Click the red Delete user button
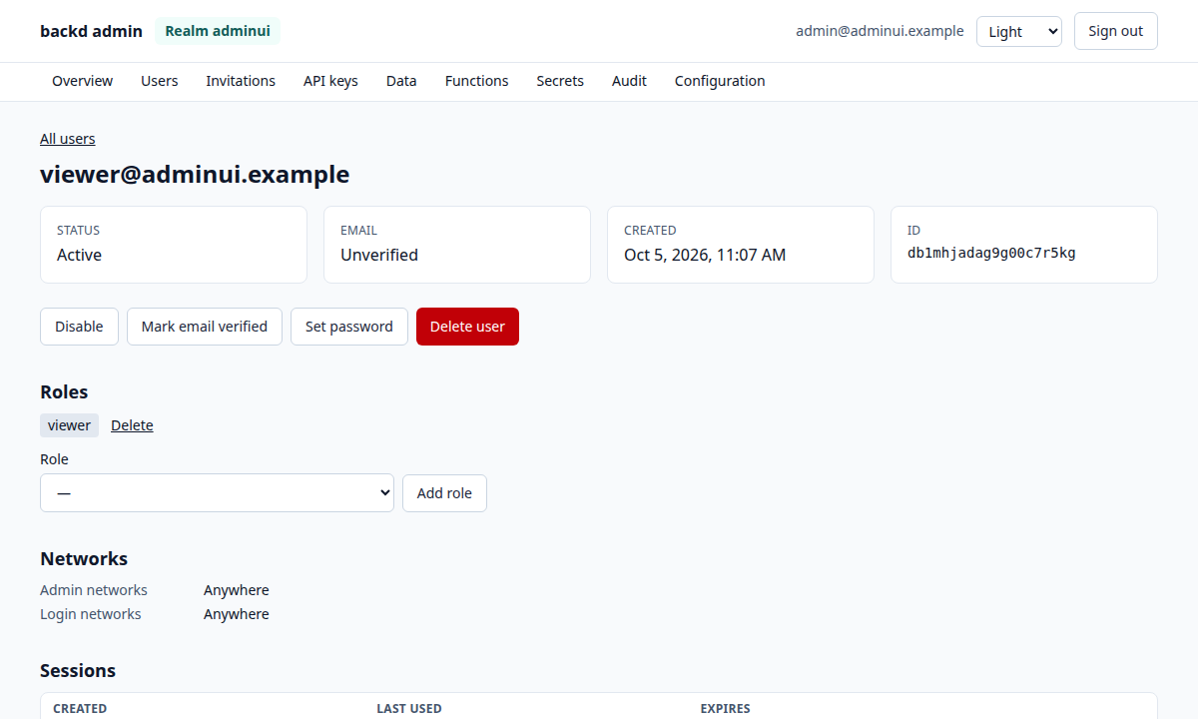 click(467, 327)
